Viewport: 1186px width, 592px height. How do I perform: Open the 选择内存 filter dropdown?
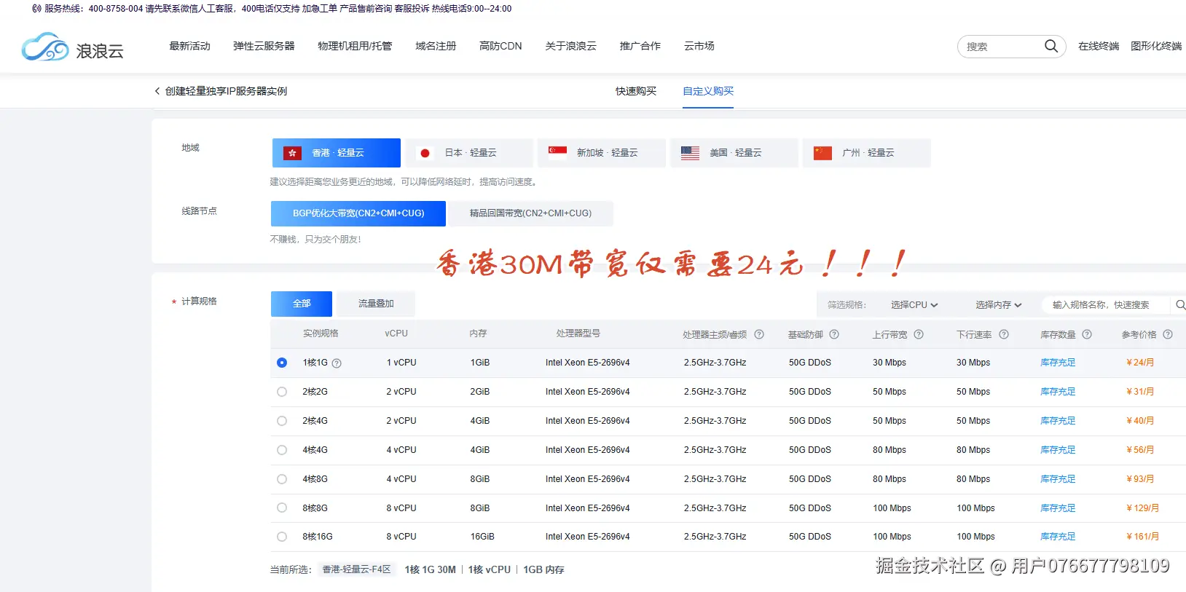click(999, 305)
